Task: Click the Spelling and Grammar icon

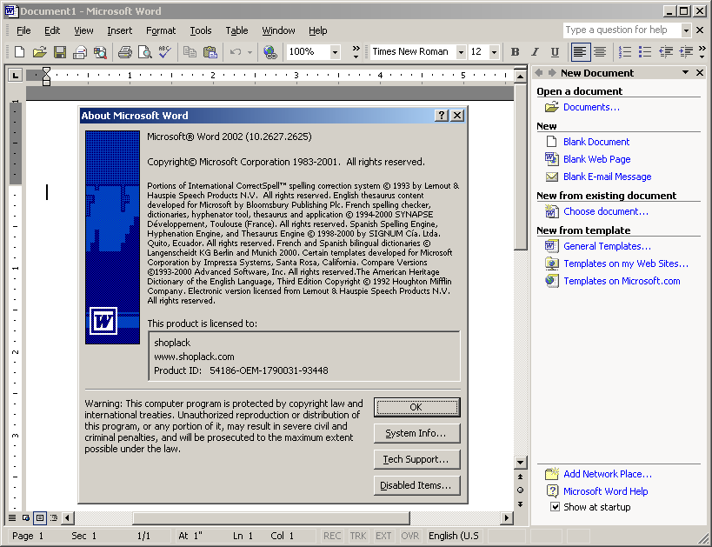Action: tap(165, 52)
